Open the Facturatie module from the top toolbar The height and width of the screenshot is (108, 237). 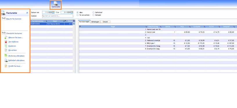56,5
